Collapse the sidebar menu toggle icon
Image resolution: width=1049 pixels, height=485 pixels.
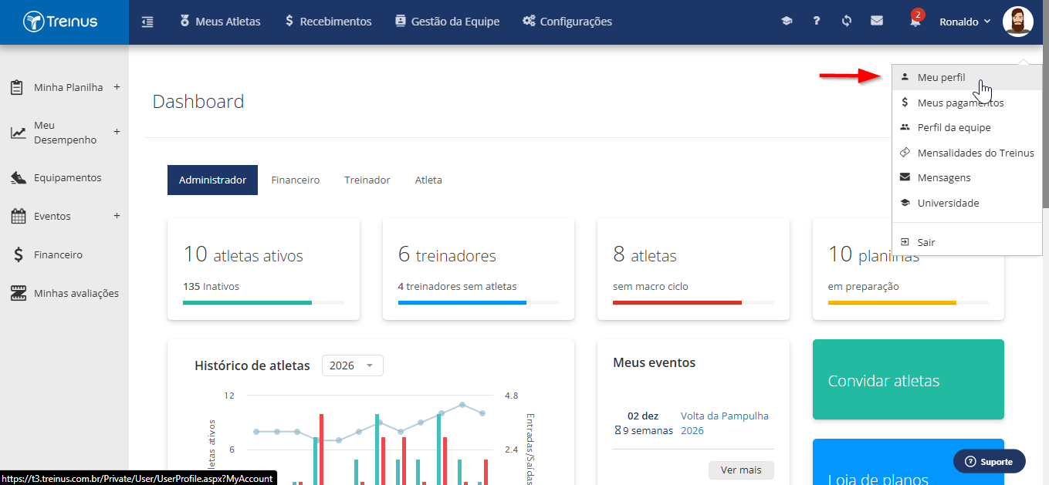click(x=147, y=22)
